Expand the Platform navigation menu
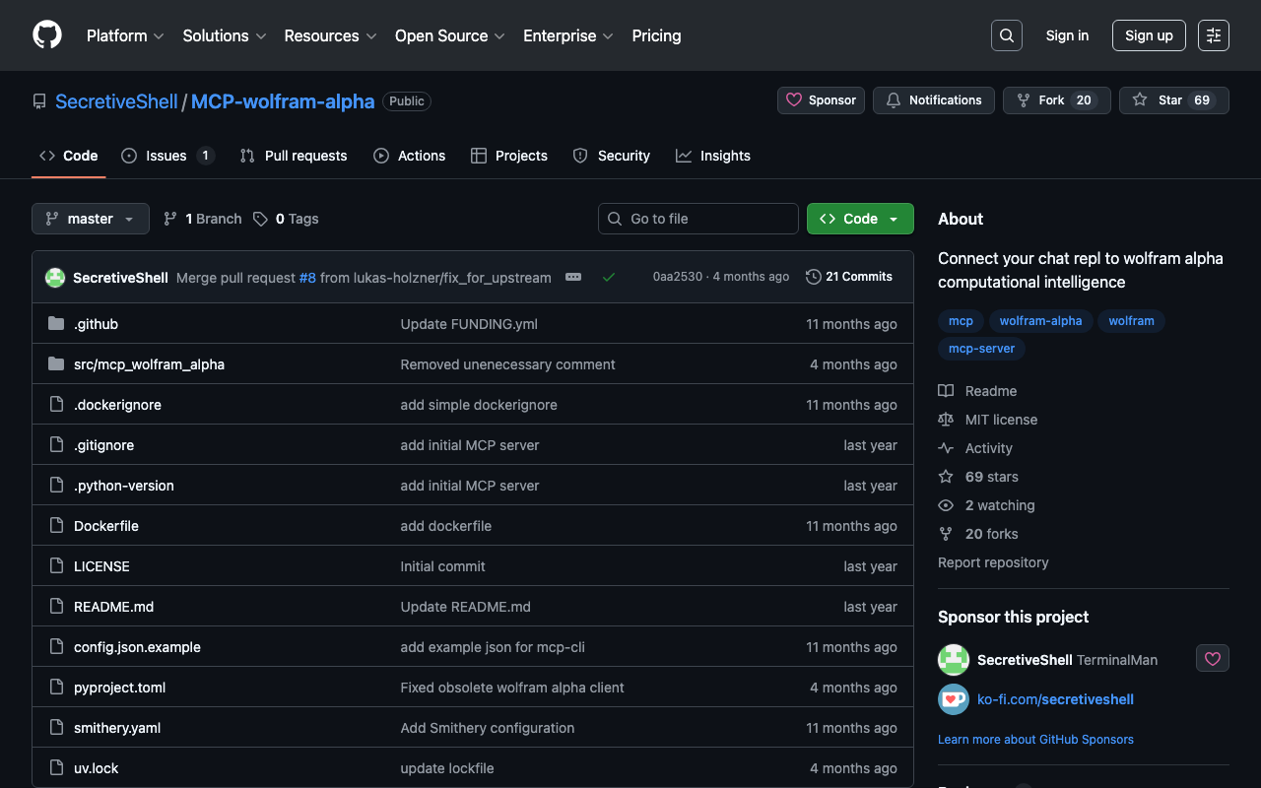 pos(125,35)
